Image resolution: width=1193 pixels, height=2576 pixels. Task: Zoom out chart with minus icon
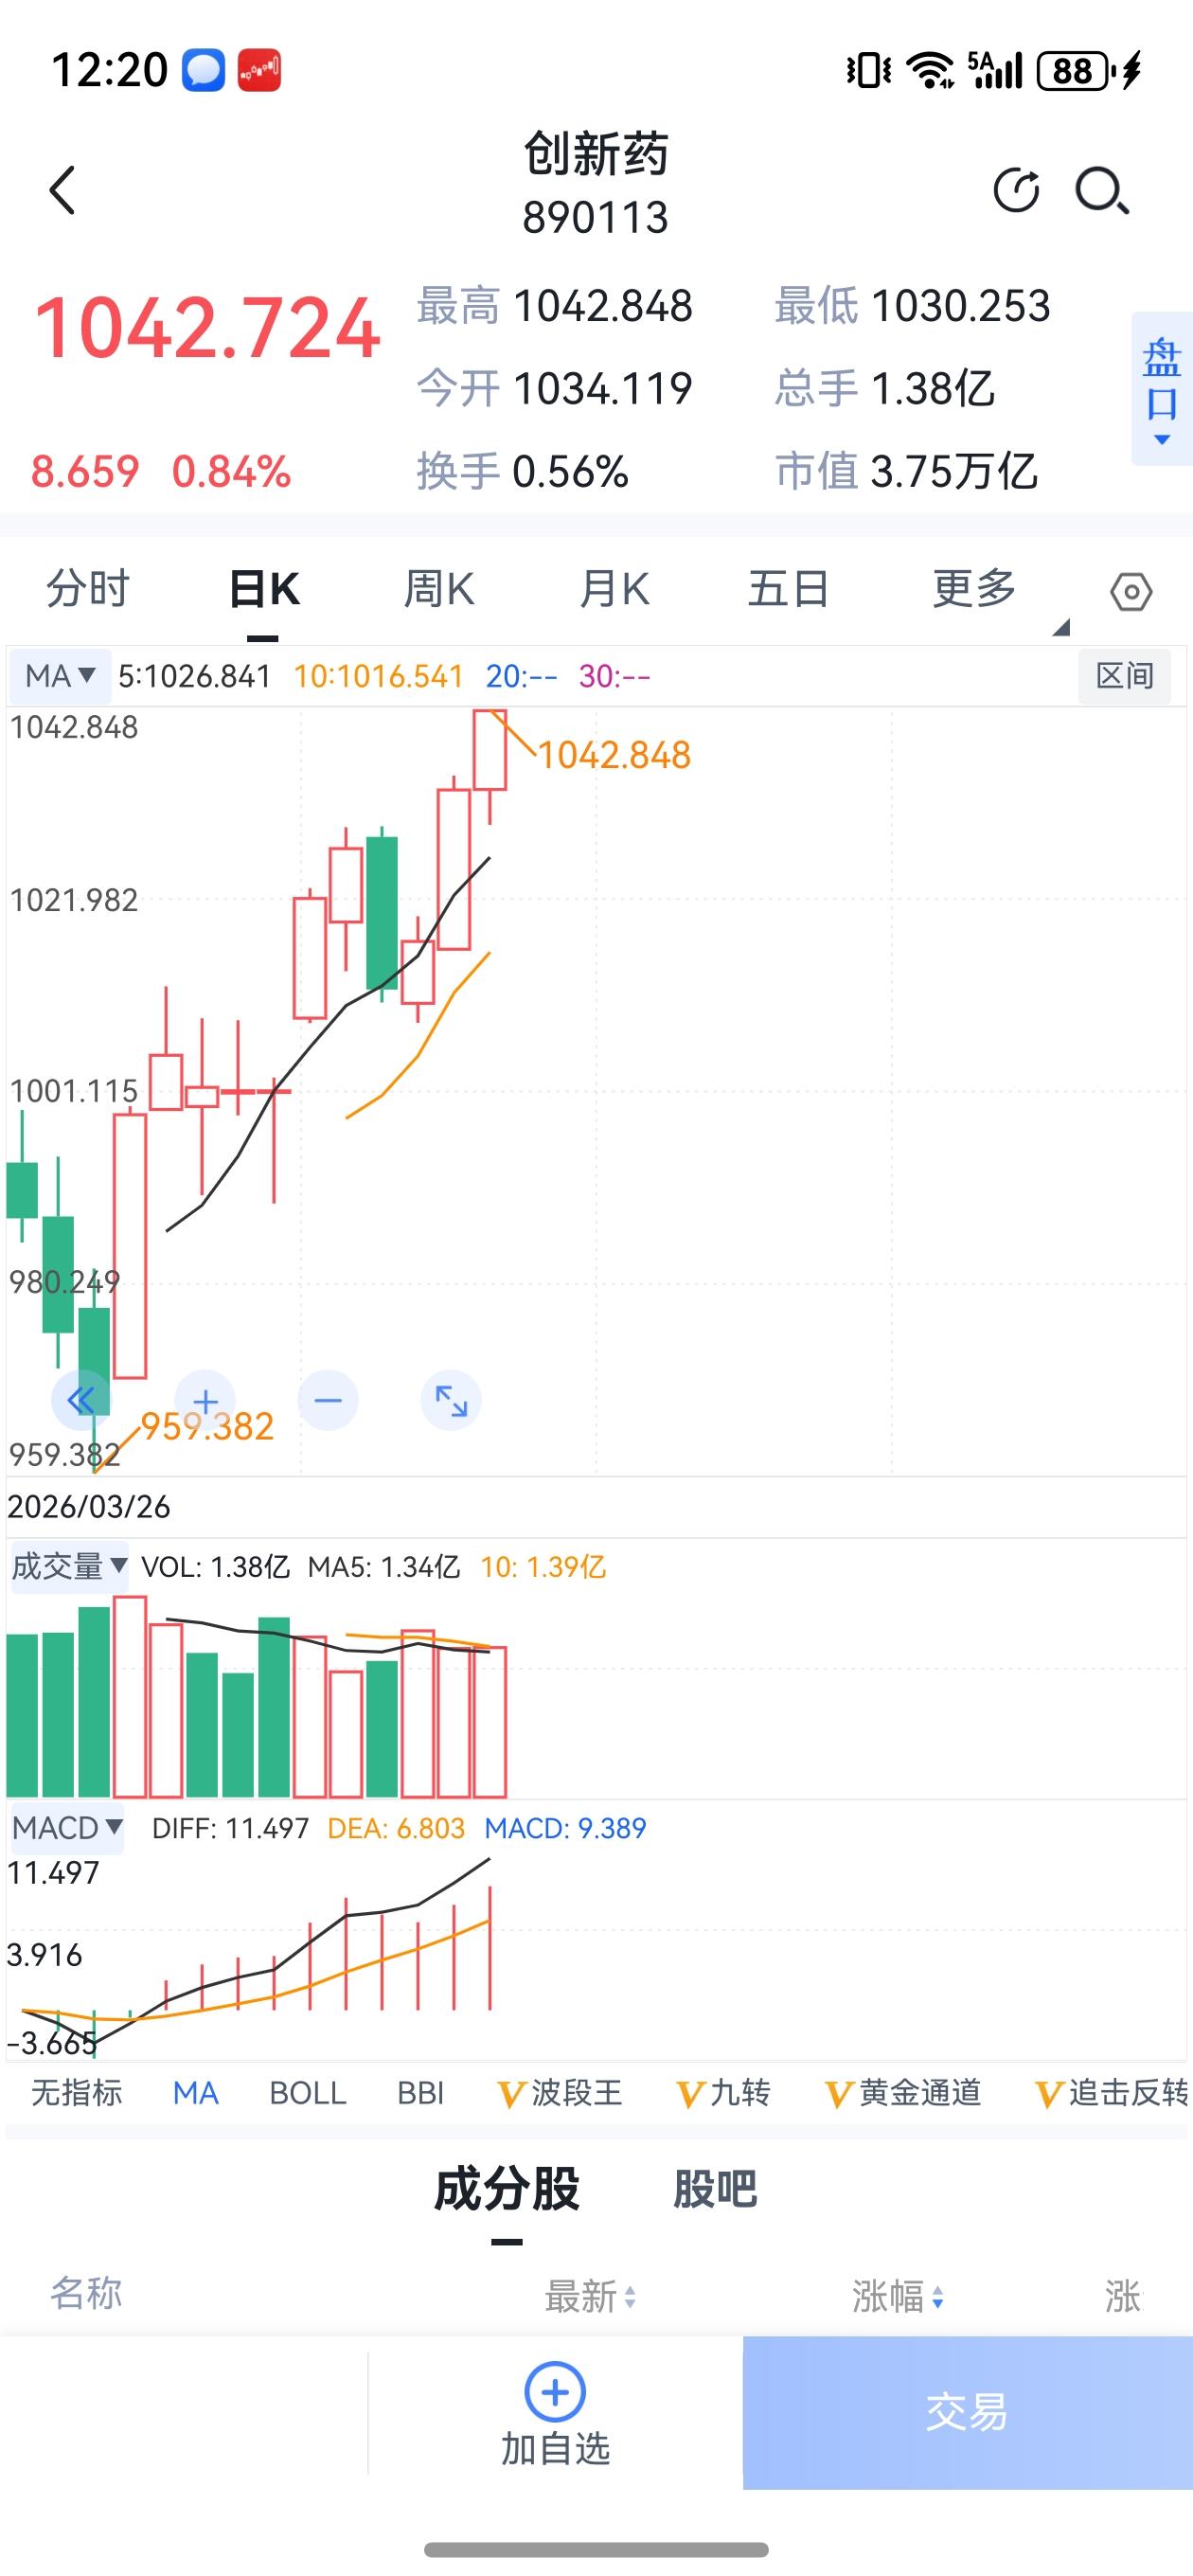(x=328, y=1400)
